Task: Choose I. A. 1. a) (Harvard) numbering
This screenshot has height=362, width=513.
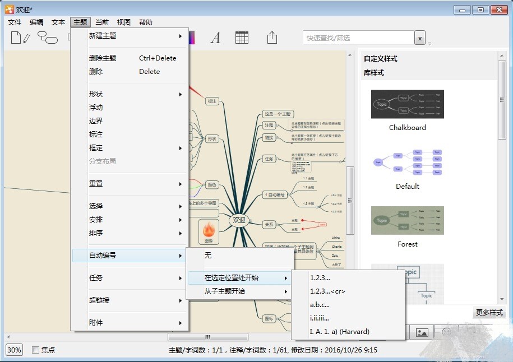Action: pyautogui.click(x=340, y=332)
